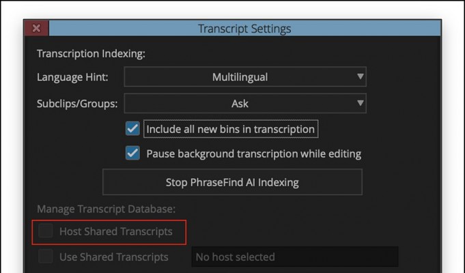
Task: Click the 'Include all new bins in transcription' label
Action: [231, 129]
